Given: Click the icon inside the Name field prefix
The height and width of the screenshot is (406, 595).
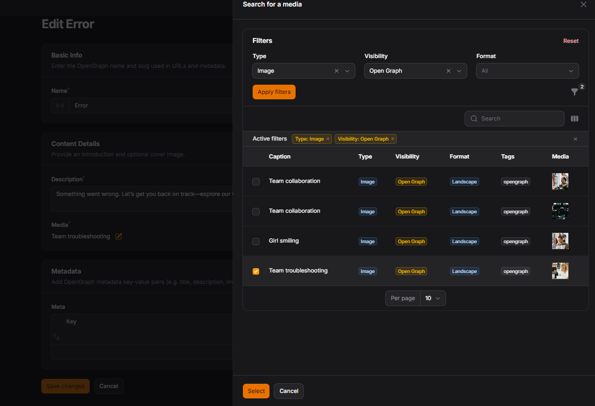Looking at the screenshot, I should 60,106.
